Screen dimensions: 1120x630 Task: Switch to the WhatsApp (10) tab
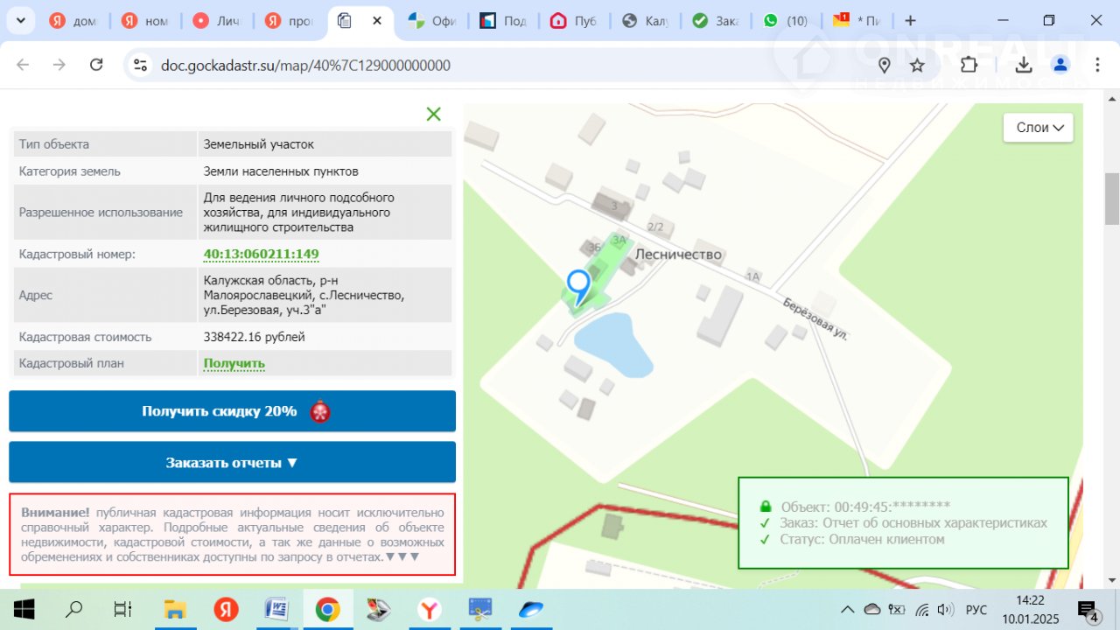[x=785, y=21]
